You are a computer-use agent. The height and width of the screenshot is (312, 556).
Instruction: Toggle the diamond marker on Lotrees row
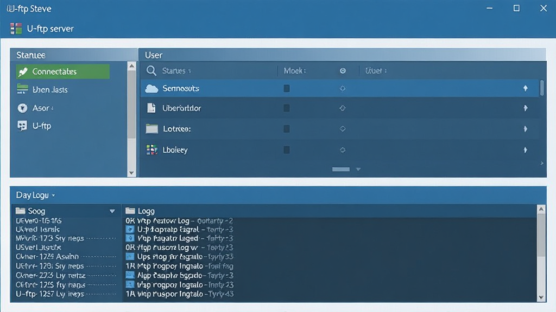[343, 129]
